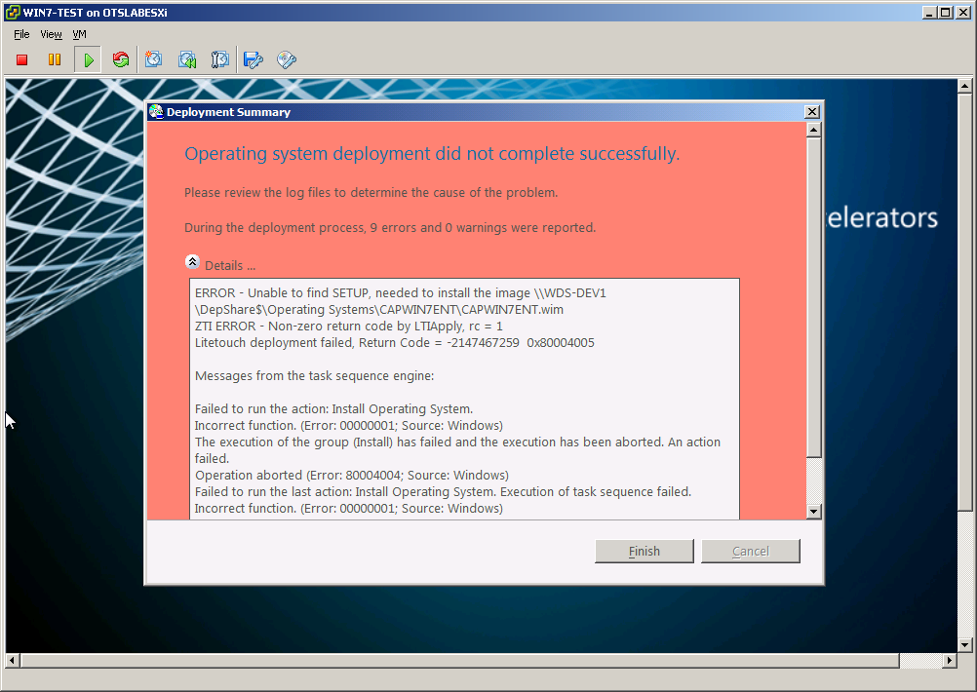Reset the virtual machine
This screenshot has width=977, height=692.
pos(121,60)
